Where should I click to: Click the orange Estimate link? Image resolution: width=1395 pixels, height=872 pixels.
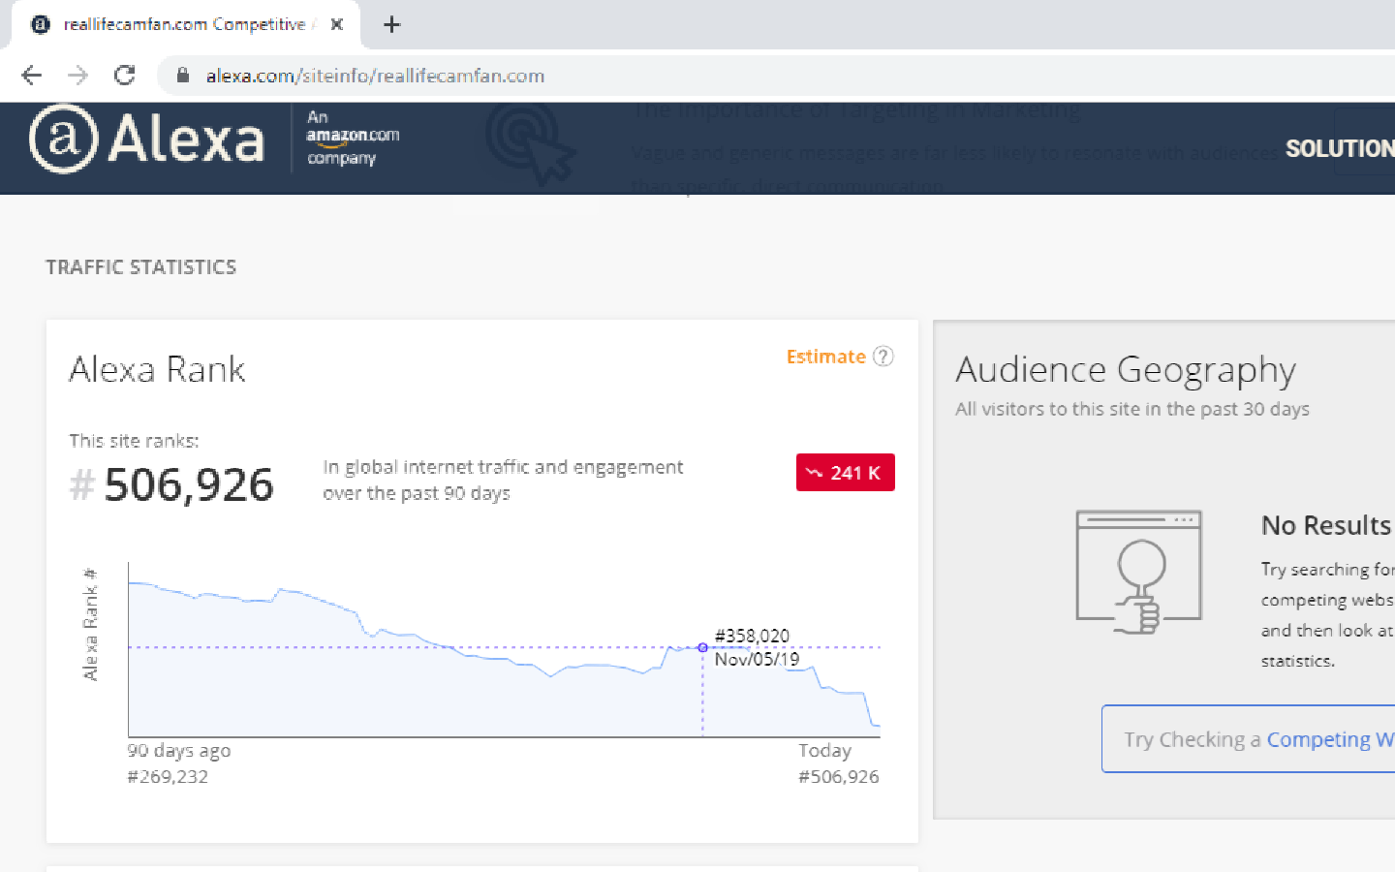[x=825, y=357]
